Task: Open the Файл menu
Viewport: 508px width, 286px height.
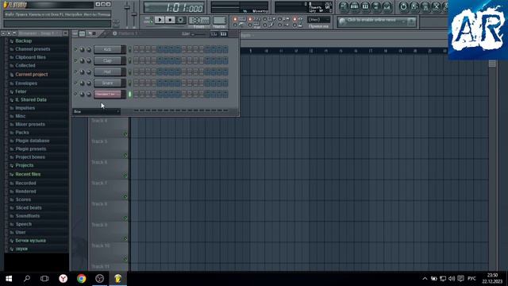Action: (9, 14)
